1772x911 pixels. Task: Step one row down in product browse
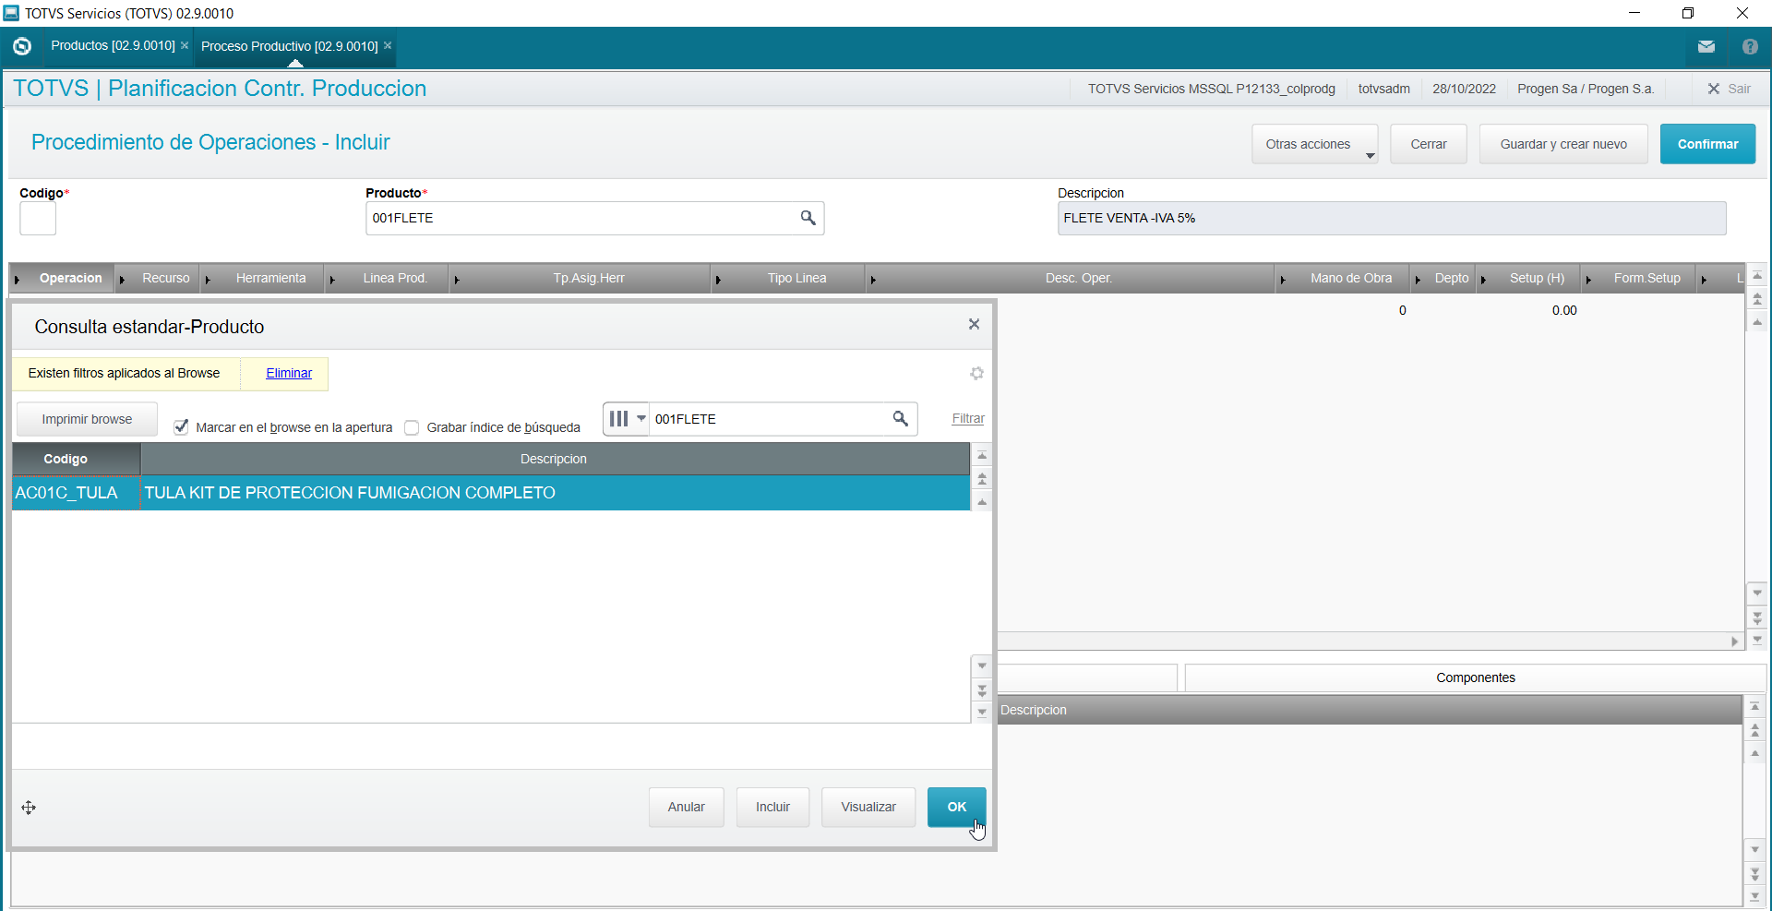[982, 665]
